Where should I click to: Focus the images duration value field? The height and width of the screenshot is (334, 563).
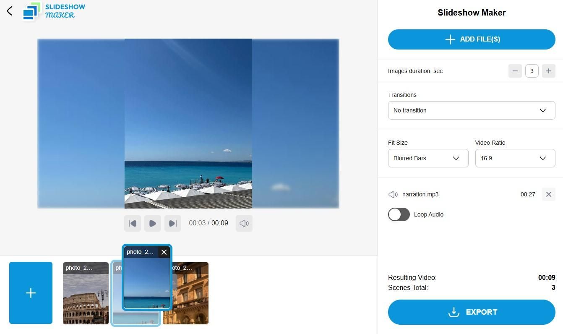532,71
